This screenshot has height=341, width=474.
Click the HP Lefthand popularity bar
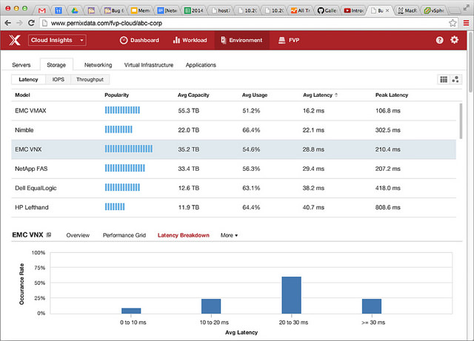coord(115,206)
